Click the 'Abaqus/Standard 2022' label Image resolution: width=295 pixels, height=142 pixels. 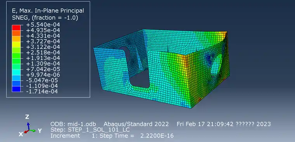click(x=136, y=124)
